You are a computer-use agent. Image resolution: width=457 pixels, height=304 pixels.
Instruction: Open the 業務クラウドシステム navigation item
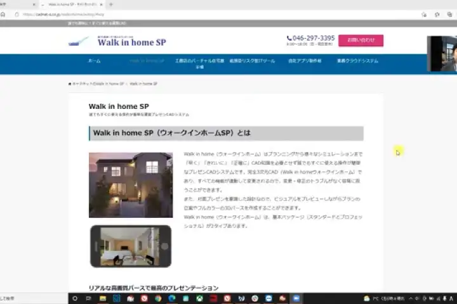pos(357,61)
